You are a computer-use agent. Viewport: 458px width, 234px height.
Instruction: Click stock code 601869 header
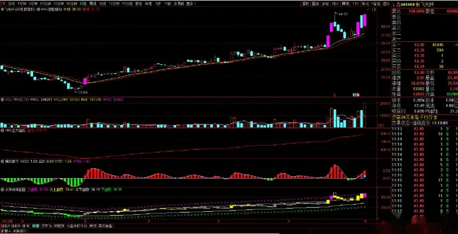coord(408,4)
